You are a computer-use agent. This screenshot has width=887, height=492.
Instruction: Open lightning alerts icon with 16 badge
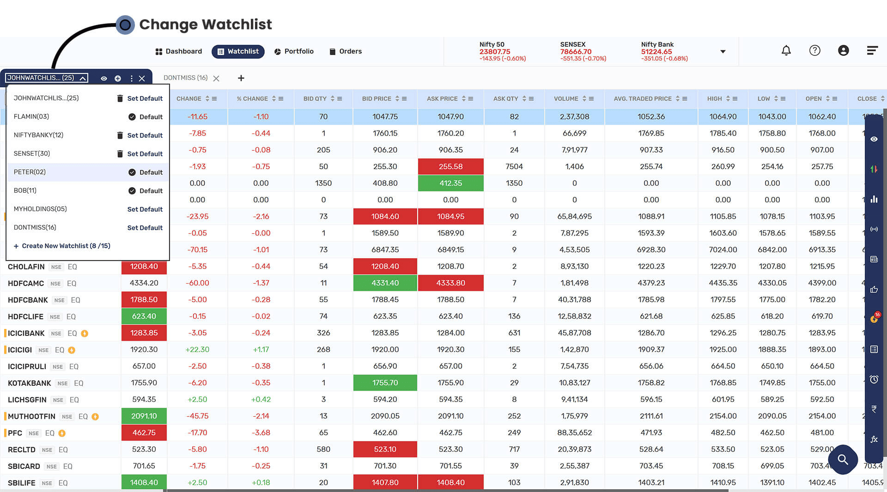point(874,318)
